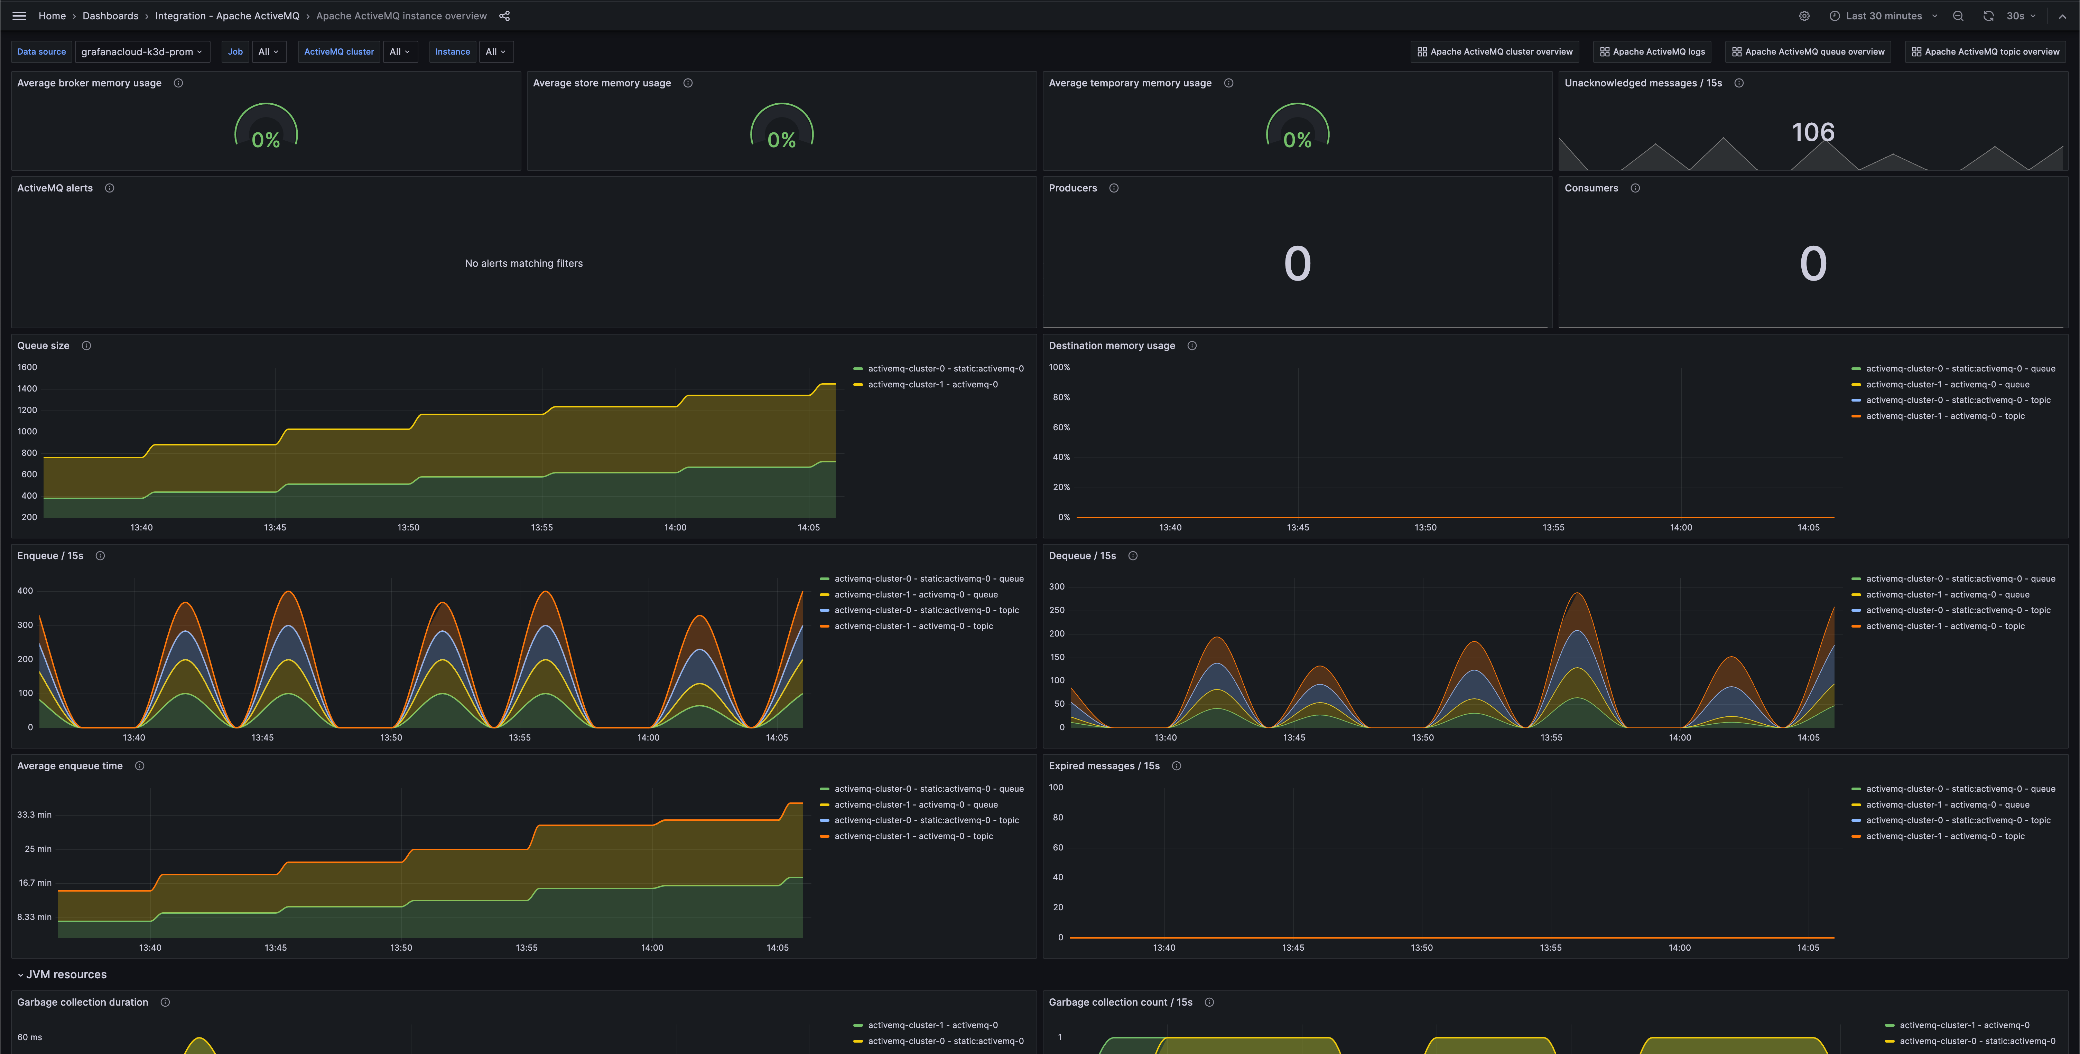Click the info icon on Producers panel
This screenshot has height=1054, width=2080.
(x=1114, y=188)
